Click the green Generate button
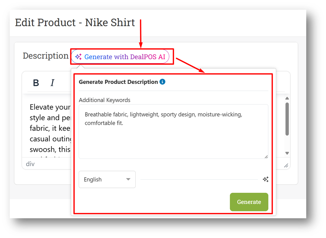The image size is (326, 238). 249,202
